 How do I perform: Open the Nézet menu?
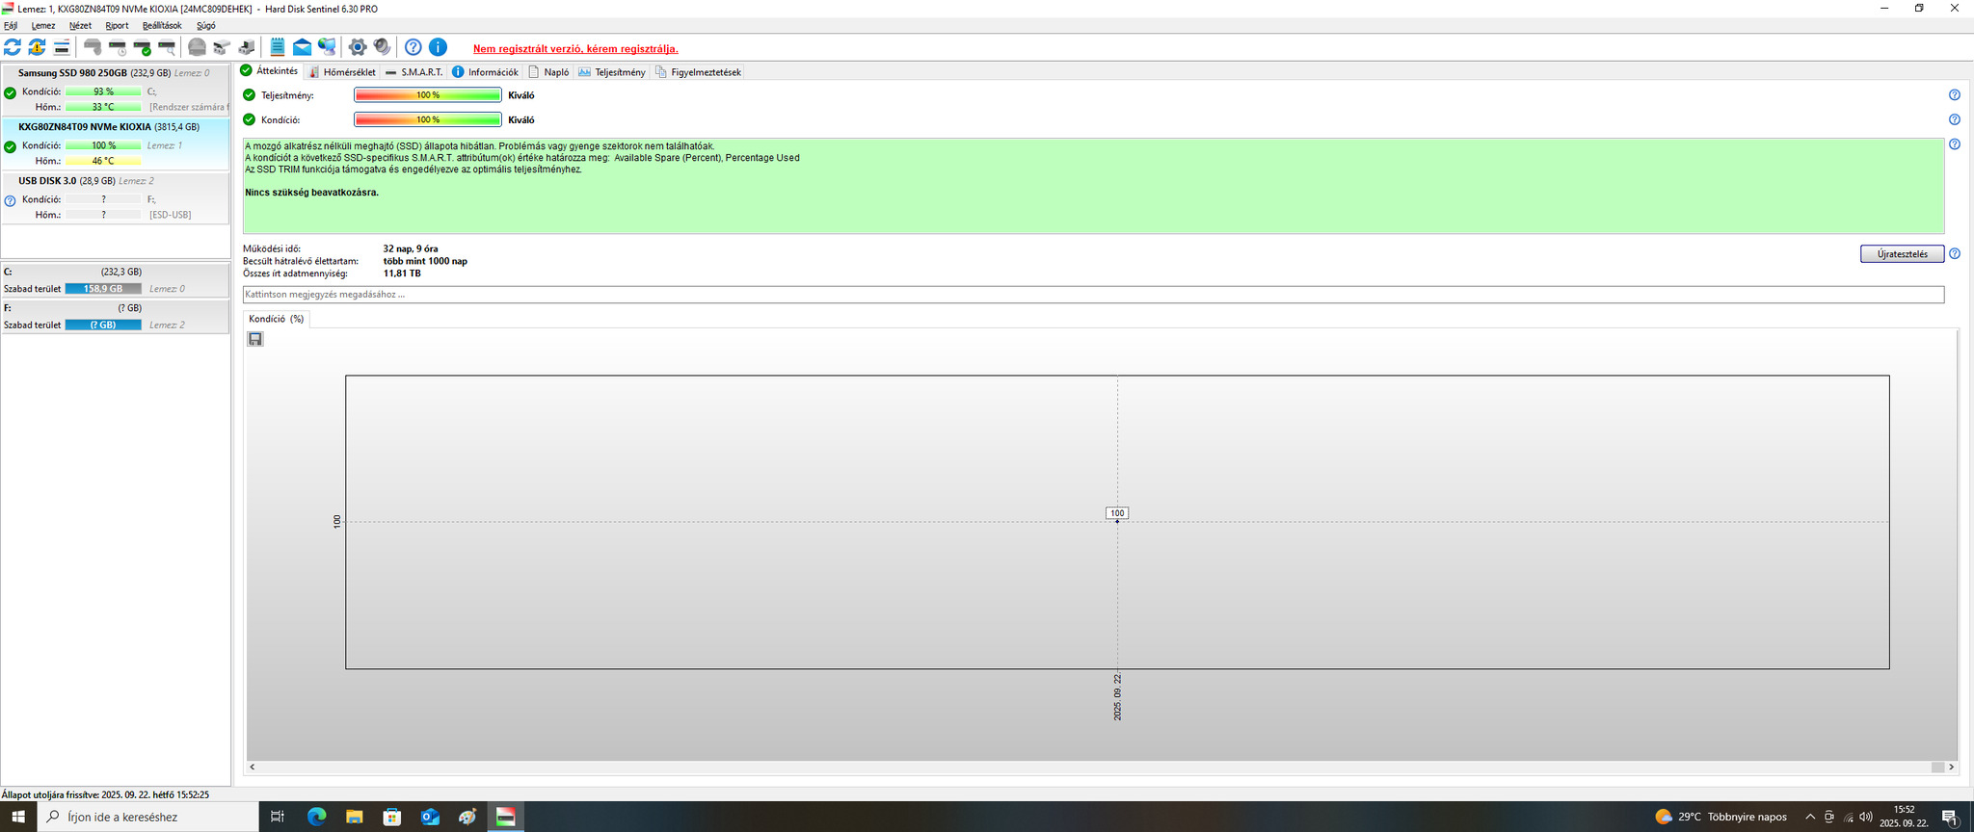[x=80, y=26]
